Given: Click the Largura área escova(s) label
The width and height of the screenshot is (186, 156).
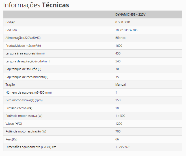Looking at the screenshot, I should click(25, 53).
